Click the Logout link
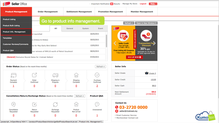 (x=143, y=4)
